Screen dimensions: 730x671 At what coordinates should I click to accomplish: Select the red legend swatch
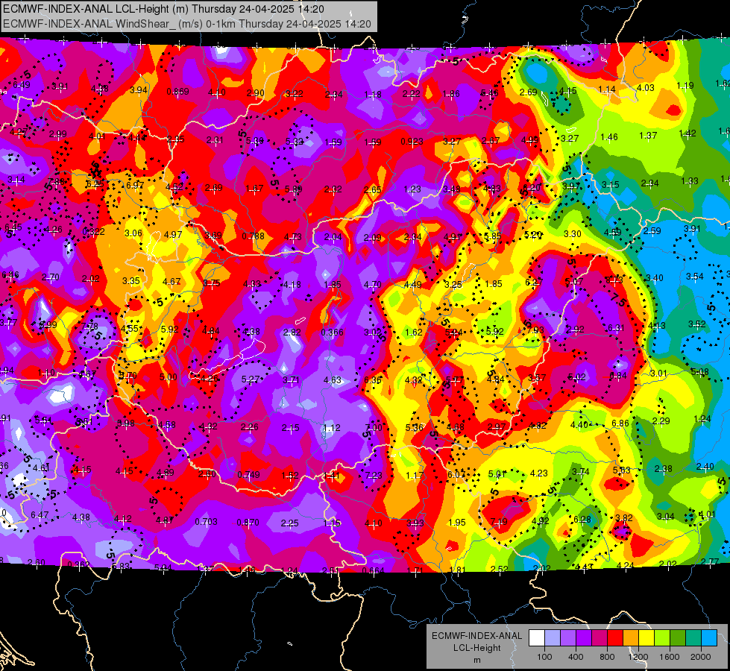click(x=615, y=637)
